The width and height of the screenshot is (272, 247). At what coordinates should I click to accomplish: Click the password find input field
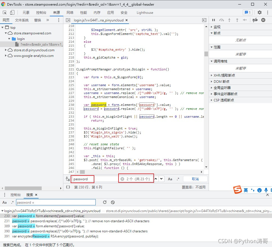pos(95,179)
